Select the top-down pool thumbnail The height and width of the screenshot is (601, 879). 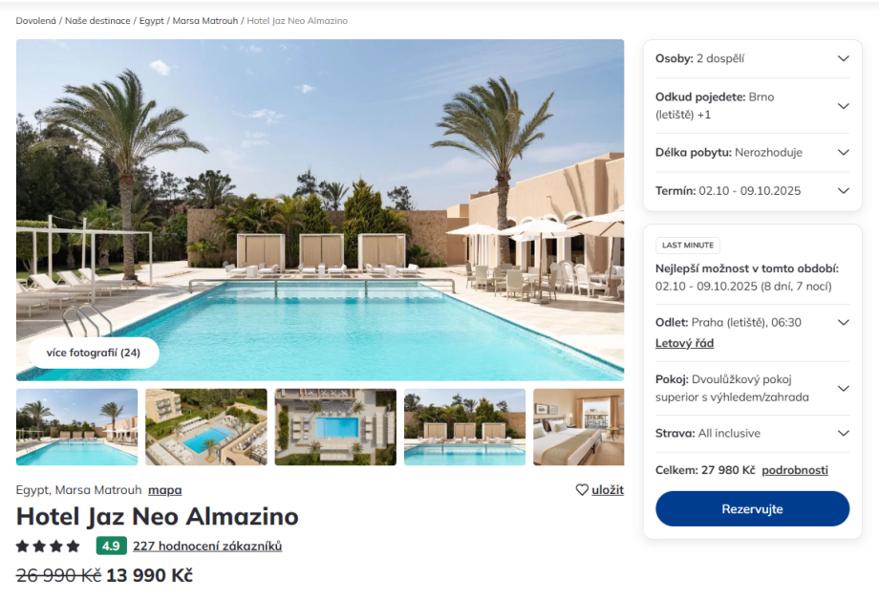[335, 427]
